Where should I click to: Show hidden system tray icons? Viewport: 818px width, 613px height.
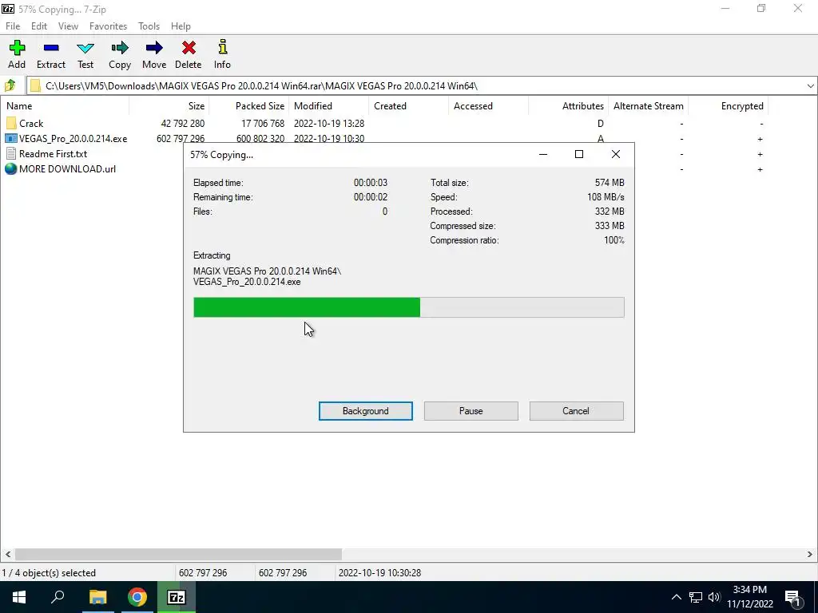click(x=676, y=597)
